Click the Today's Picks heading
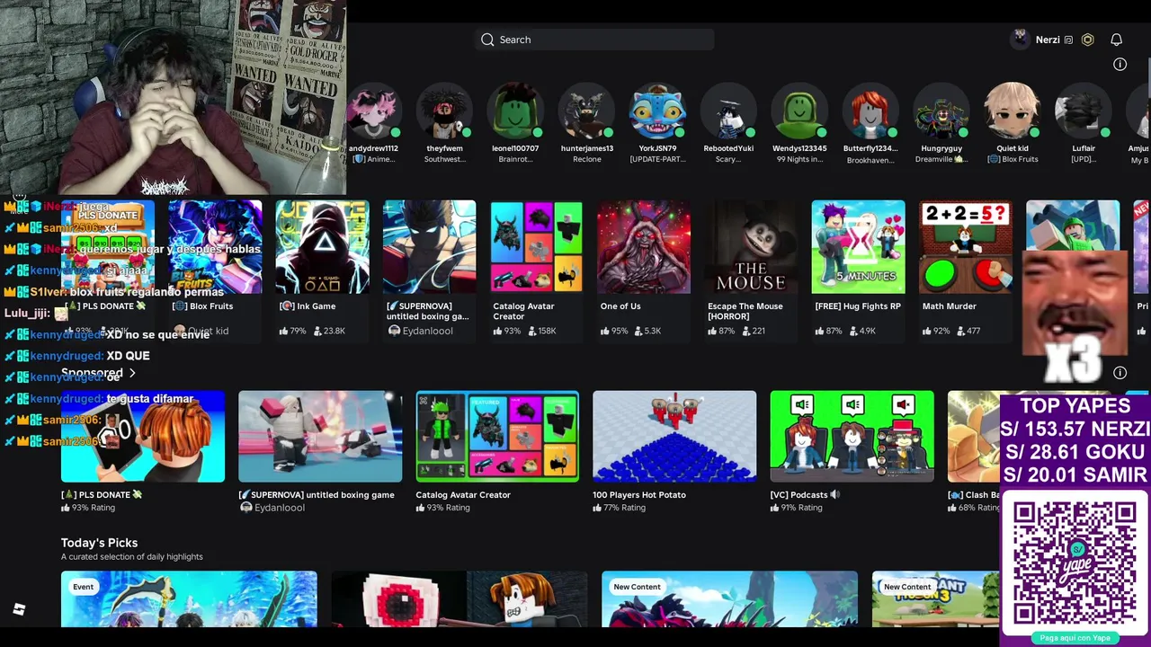 (99, 543)
